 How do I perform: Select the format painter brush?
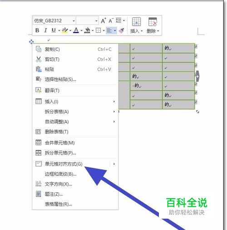pyautogui.click(x=122, y=30)
